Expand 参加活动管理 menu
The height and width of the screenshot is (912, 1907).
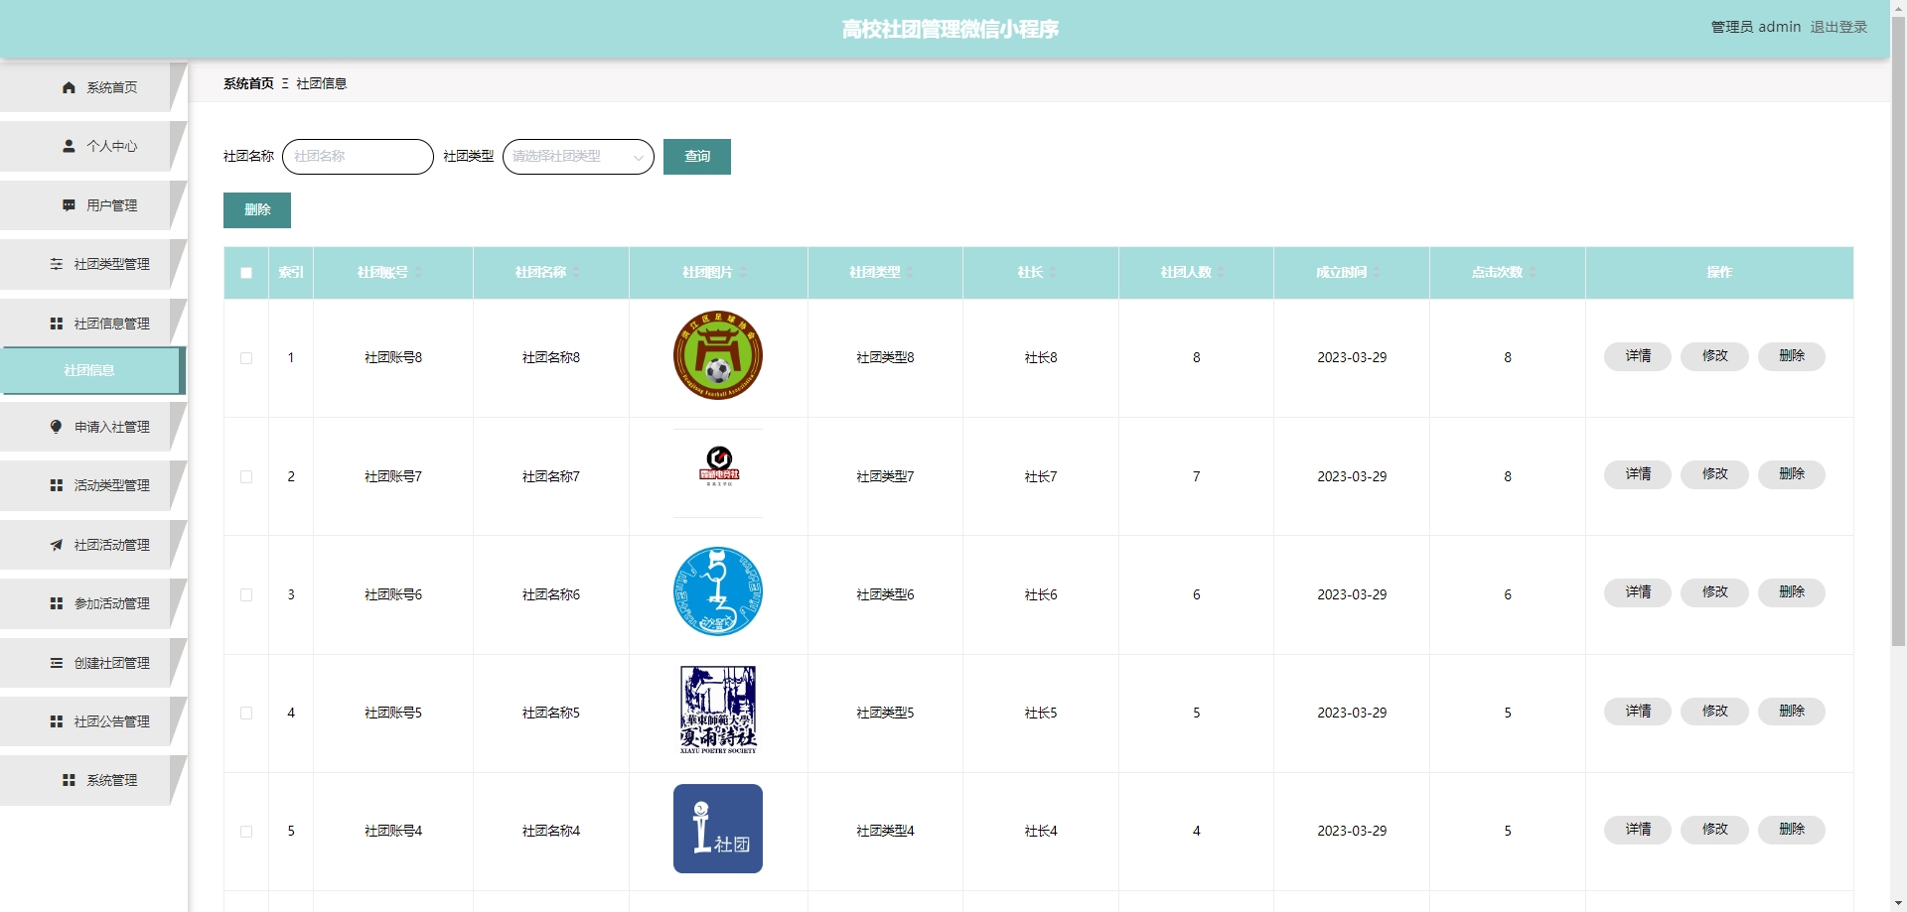[92, 603]
